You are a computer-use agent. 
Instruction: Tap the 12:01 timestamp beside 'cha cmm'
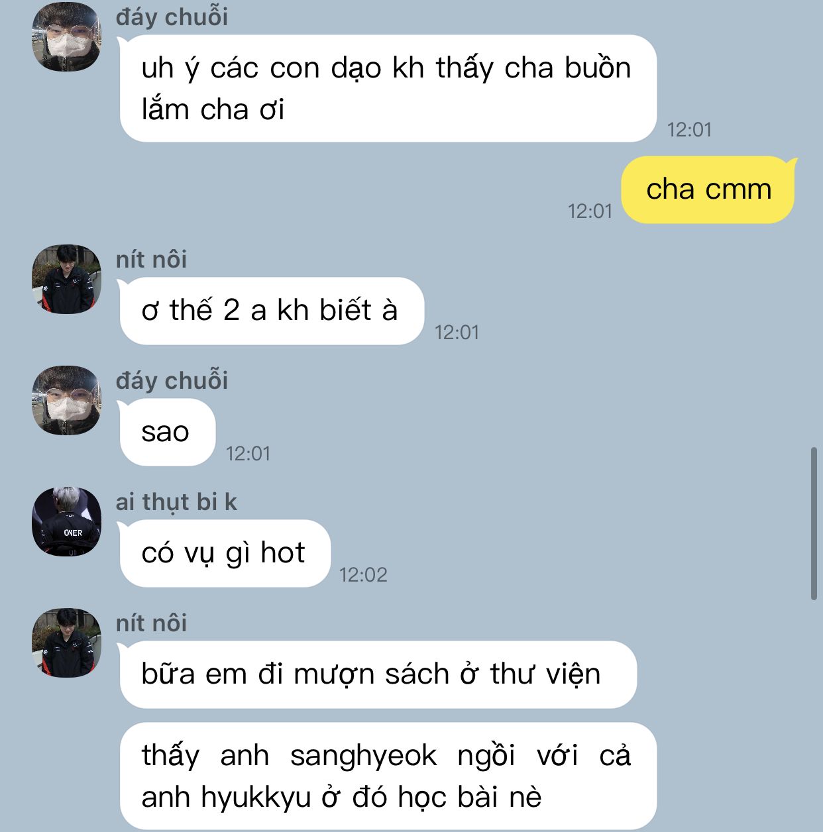(x=590, y=211)
